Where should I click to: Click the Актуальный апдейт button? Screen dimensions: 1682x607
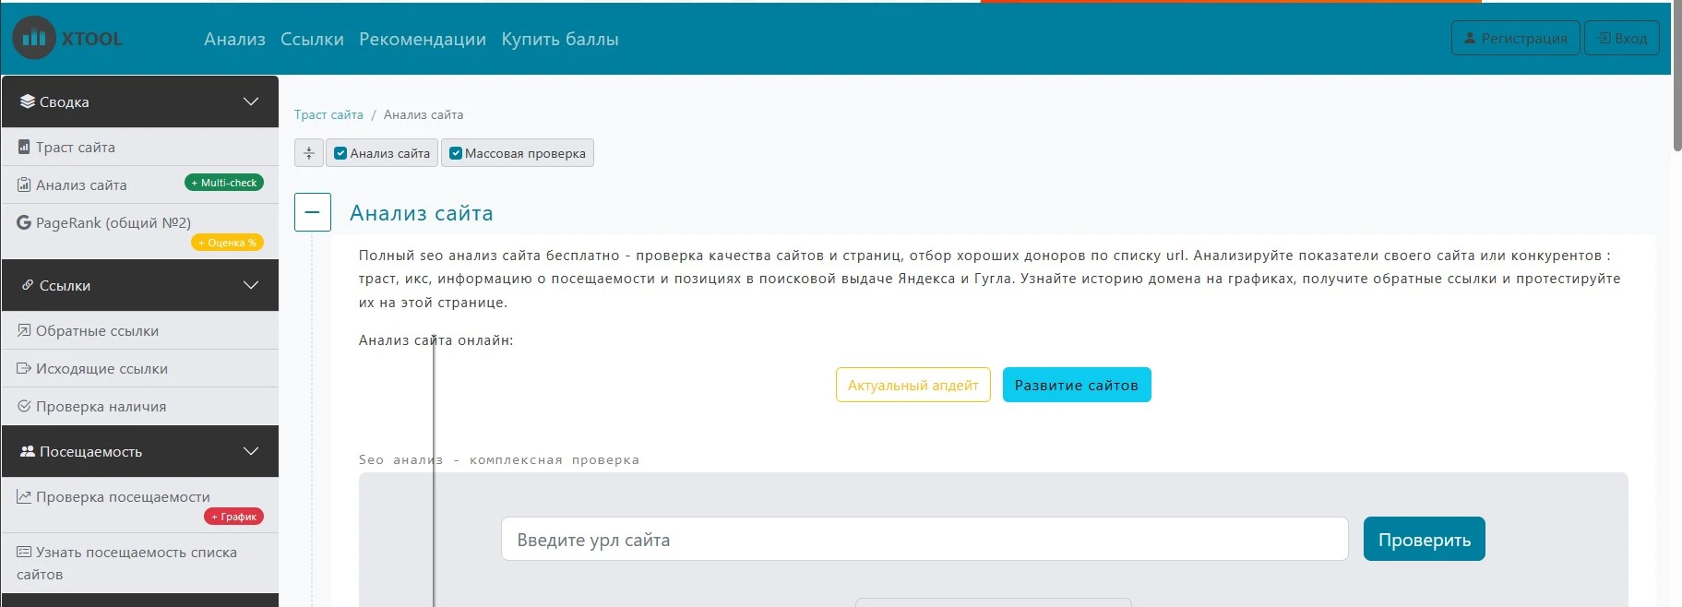913,385
